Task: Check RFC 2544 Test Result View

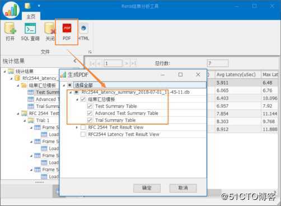Action: (83, 127)
